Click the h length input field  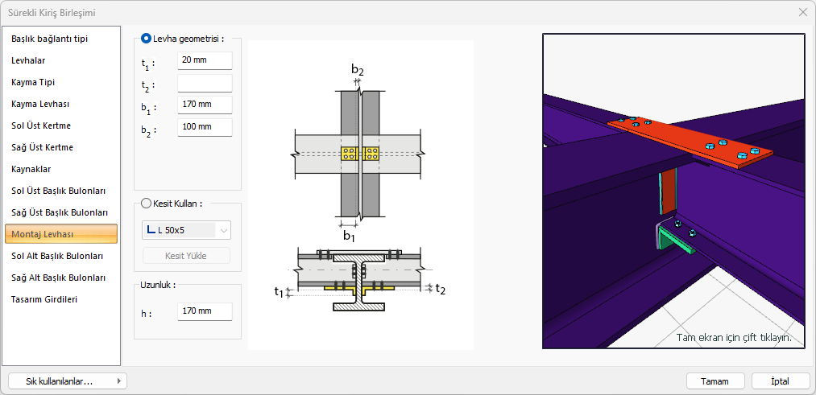tap(205, 311)
